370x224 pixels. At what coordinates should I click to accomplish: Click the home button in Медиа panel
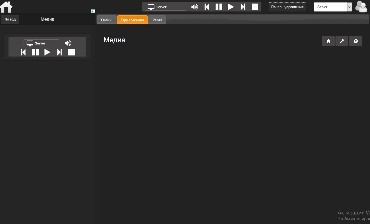click(x=328, y=41)
